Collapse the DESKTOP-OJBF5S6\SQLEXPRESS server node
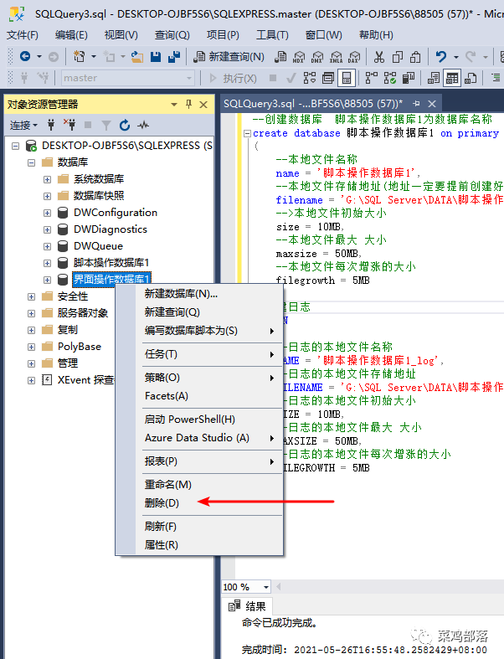504x659 pixels. coord(16,146)
